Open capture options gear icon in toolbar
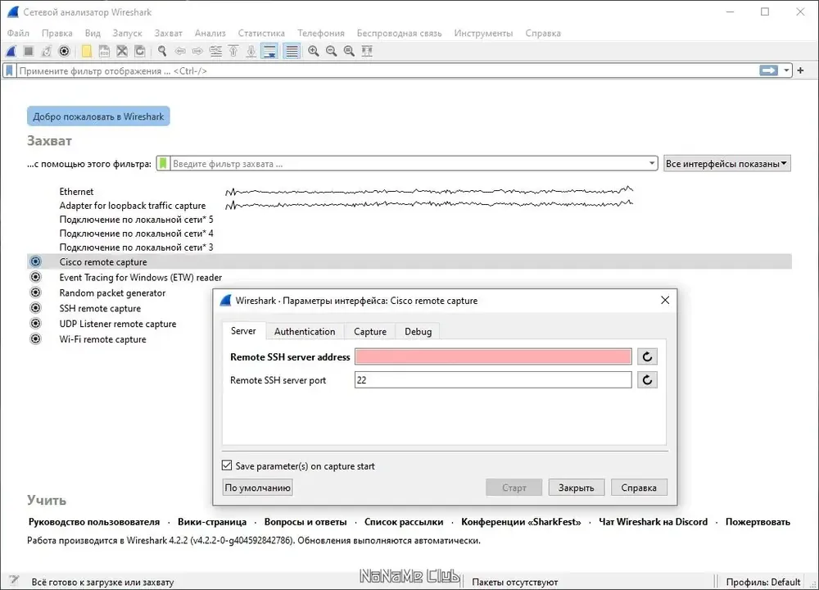The image size is (819, 590). pyautogui.click(x=64, y=51)
